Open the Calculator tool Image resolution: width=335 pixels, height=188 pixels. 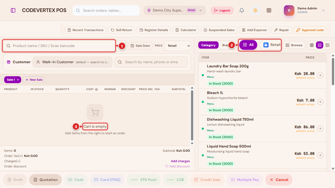[186, 30]
